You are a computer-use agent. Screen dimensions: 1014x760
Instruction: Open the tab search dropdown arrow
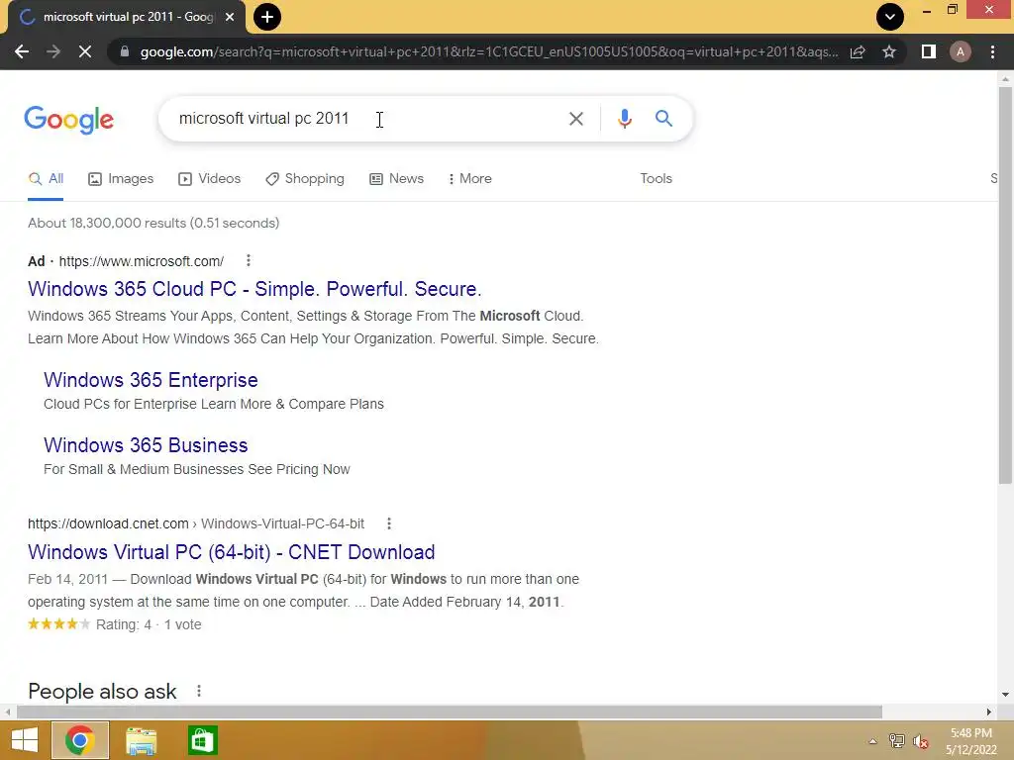pos(890,17)
